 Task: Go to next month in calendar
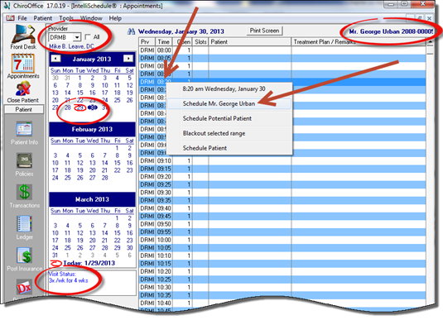point(128,59)
